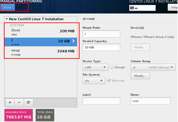The image size is (178, 122).
Task: Focus the Label input field
Action: (x=101, y=101)
